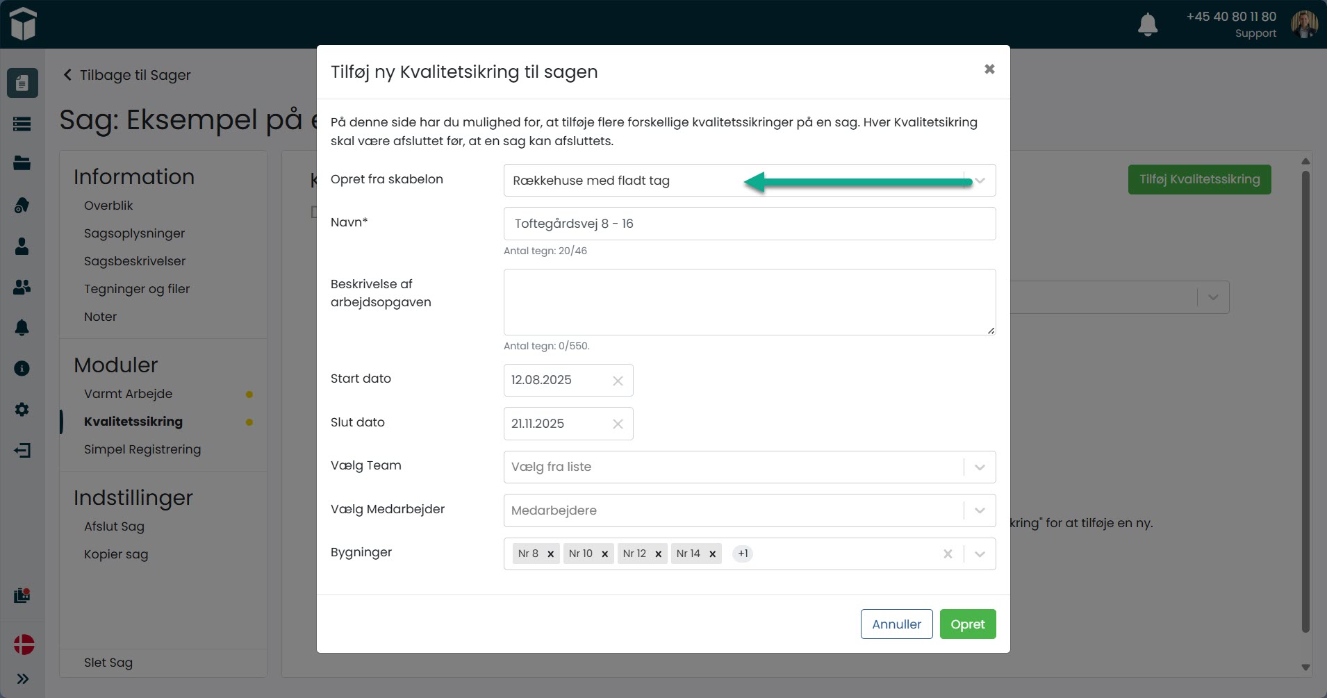The image size is (1327, 698).
Task: Clear the Start dato value
Action: tap(618, 381)
